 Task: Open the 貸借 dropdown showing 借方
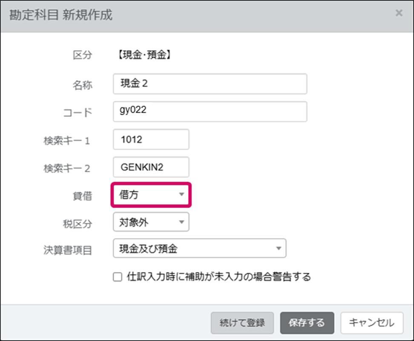151,195
